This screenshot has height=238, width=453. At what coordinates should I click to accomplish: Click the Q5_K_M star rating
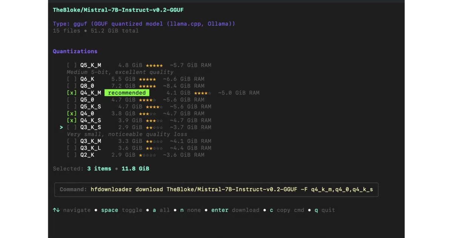coord(154,65)
